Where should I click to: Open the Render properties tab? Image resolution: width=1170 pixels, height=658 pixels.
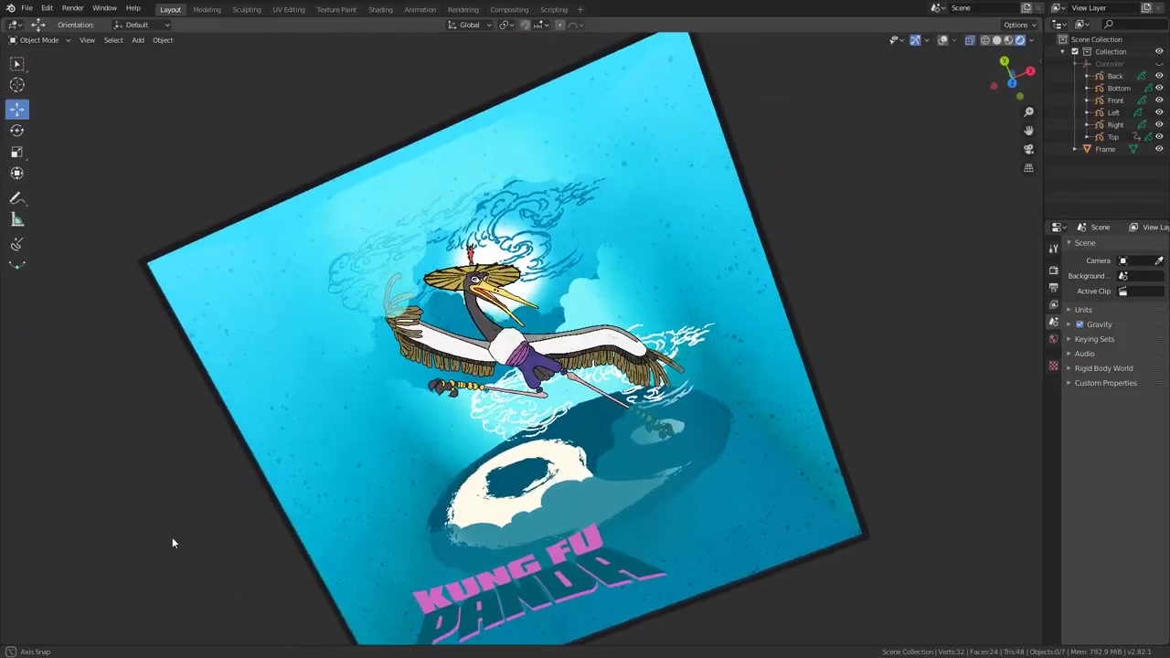click(x=1053, y=271)
